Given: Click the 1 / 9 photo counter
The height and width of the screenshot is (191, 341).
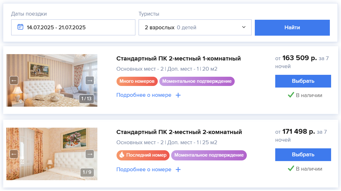Looking at the screenshot, I should [87, 172].
